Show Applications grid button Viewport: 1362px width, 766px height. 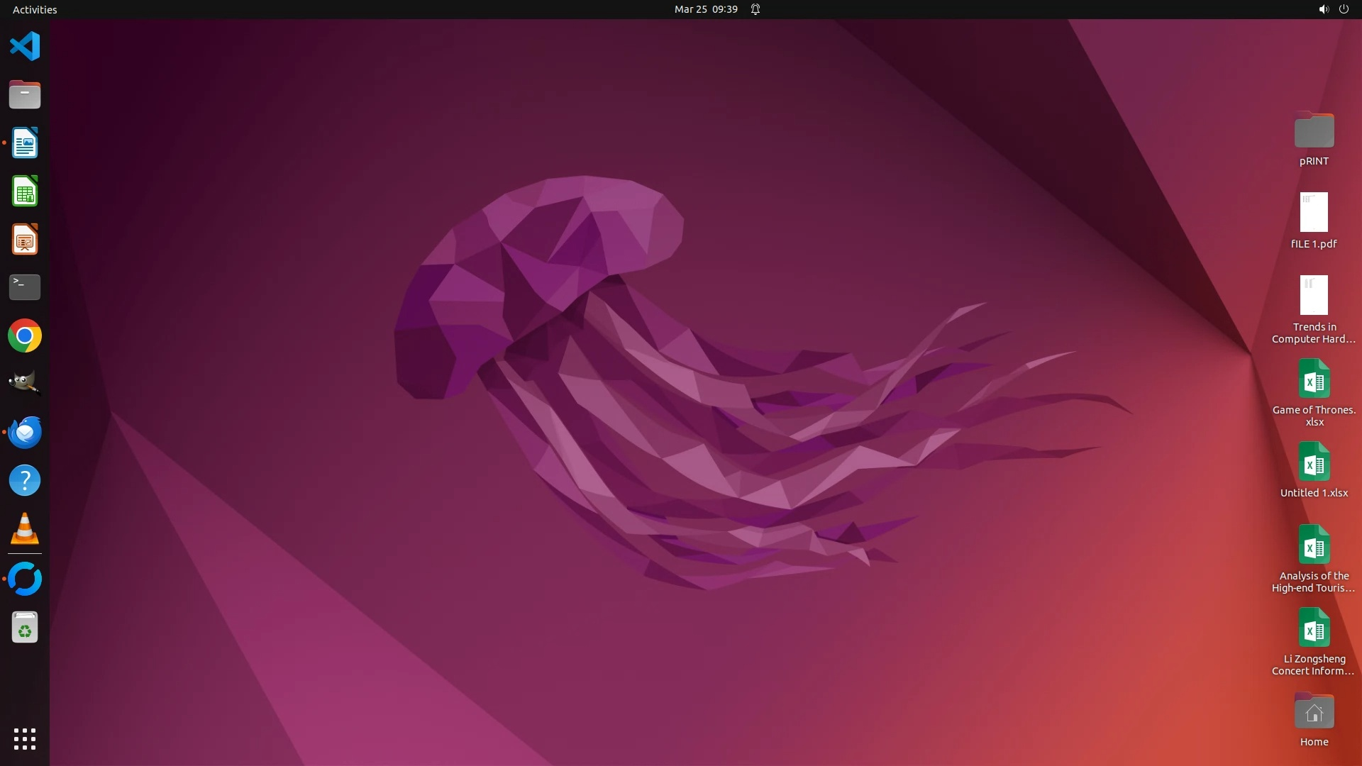coord(25,738)
